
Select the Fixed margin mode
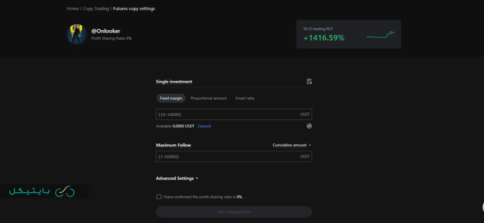click(x=171, y=98)
